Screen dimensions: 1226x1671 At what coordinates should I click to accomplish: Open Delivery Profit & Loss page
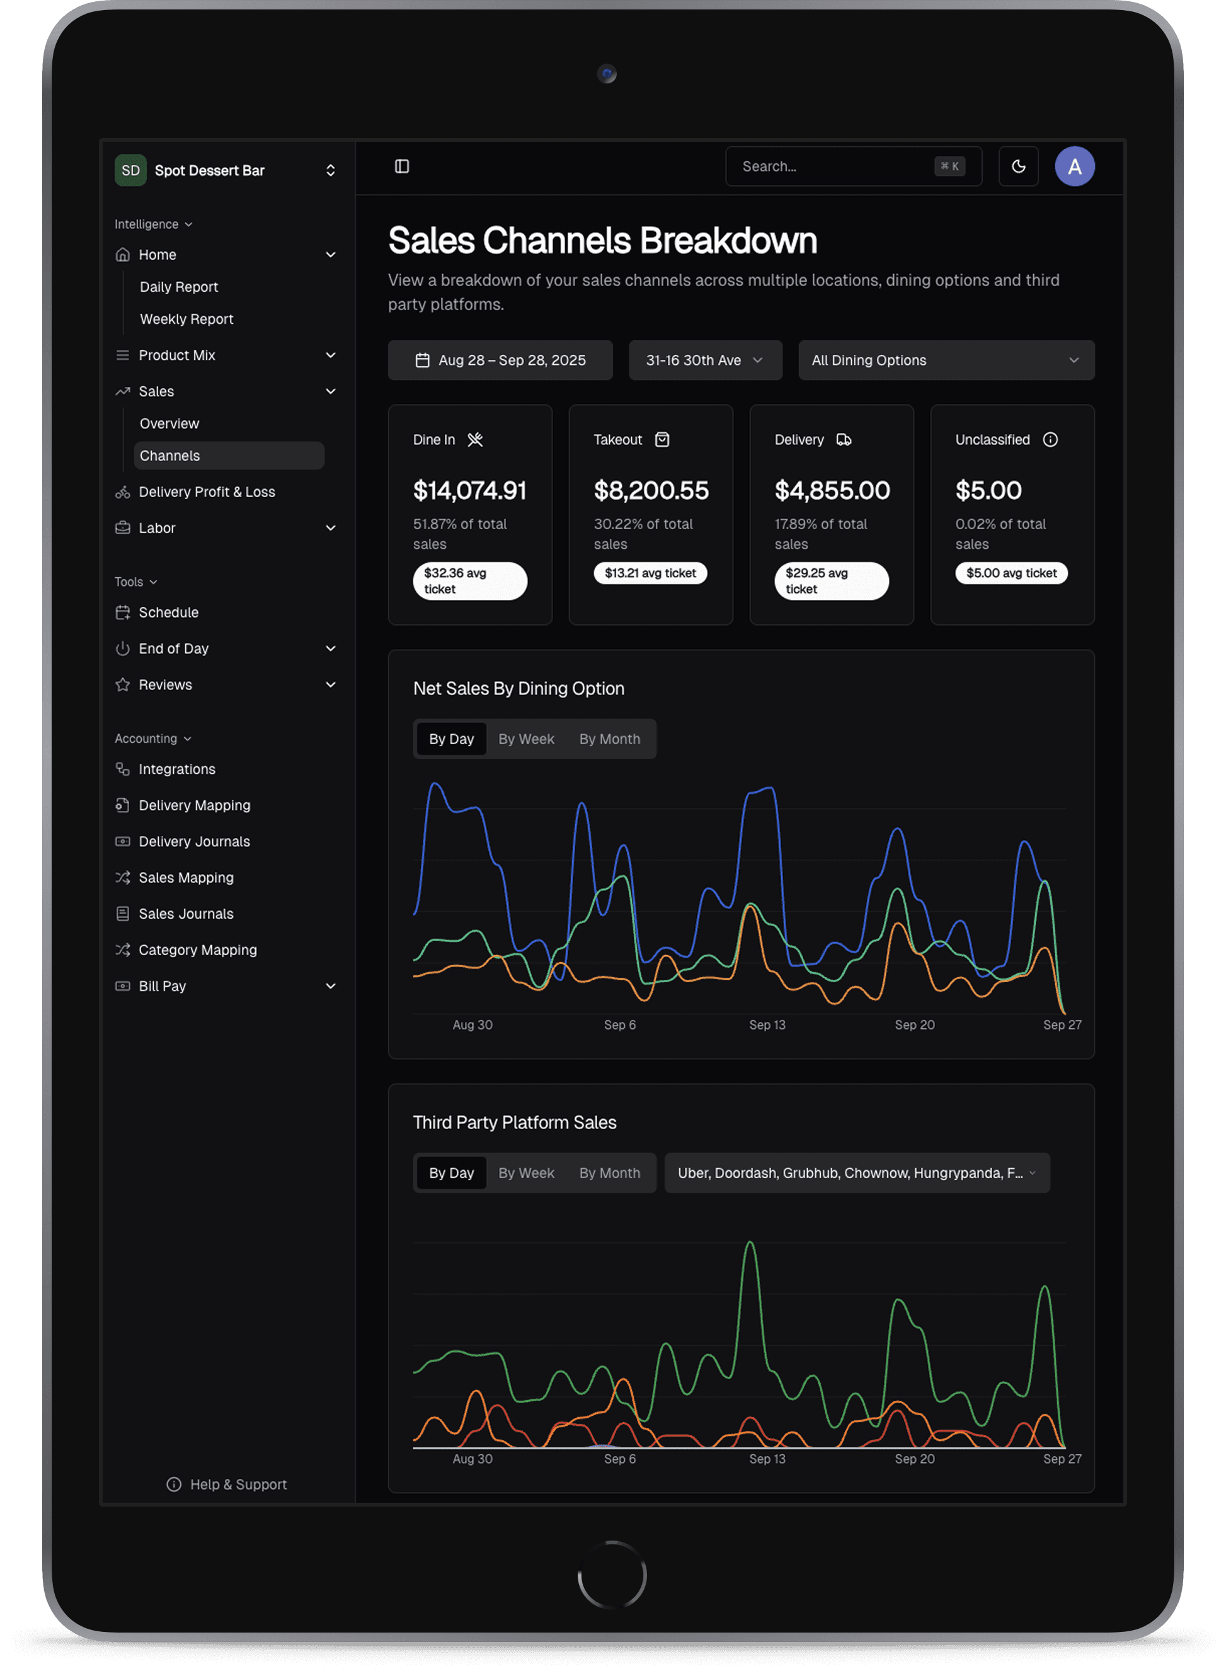206,492
